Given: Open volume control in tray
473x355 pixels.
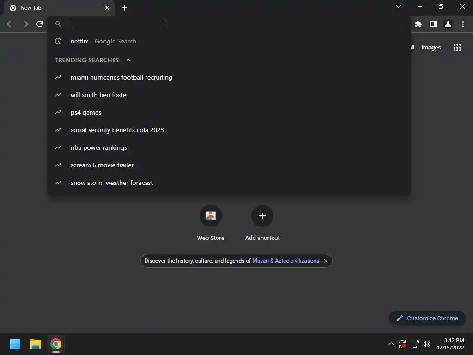Looking at the screenshot, I should [426, 344].
